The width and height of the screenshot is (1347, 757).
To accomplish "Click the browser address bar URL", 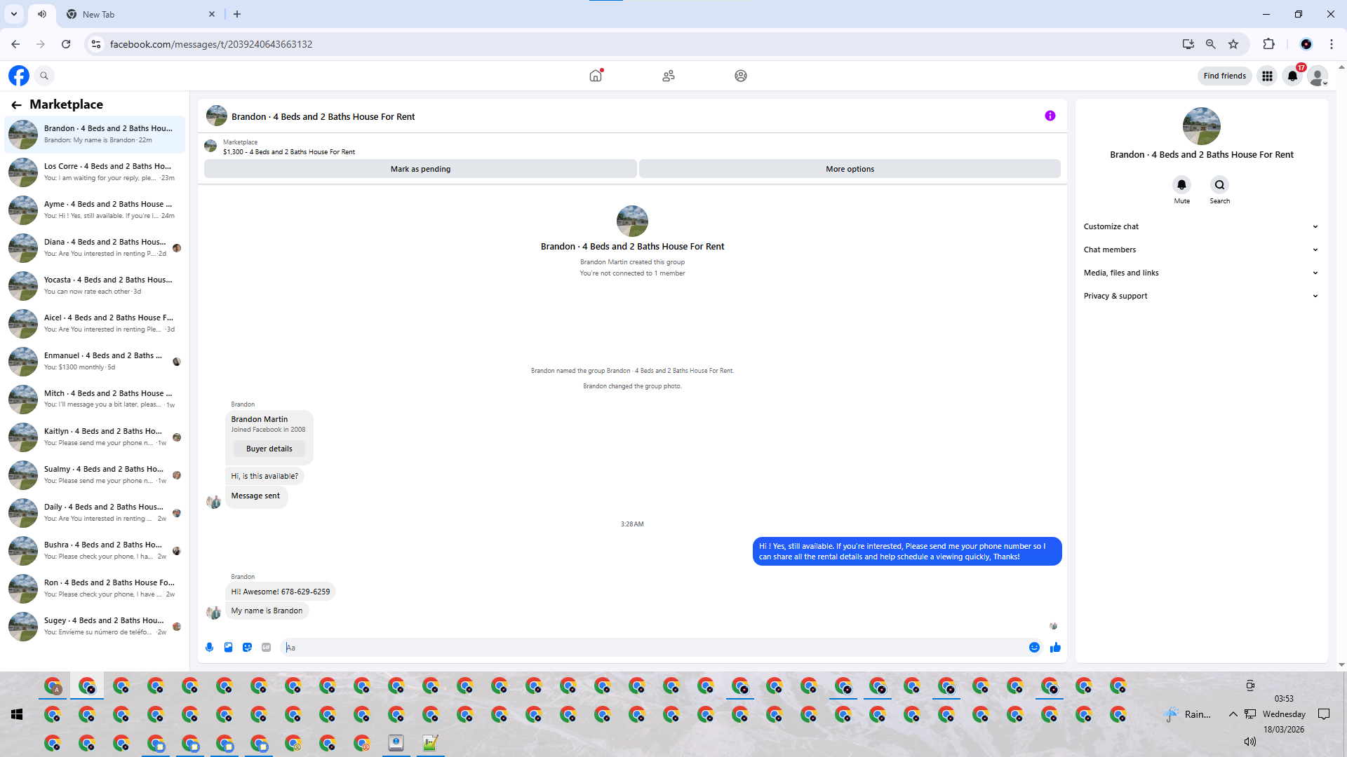I will coord(211,44).
